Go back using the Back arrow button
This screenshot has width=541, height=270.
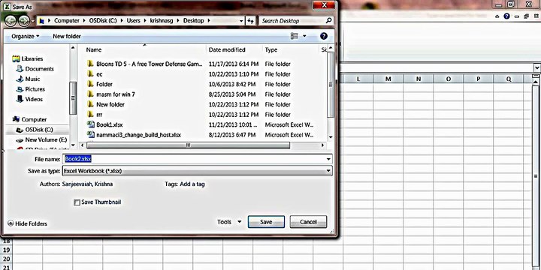coord(11,21)
